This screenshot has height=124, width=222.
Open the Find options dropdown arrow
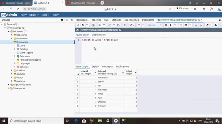(104, 25)
